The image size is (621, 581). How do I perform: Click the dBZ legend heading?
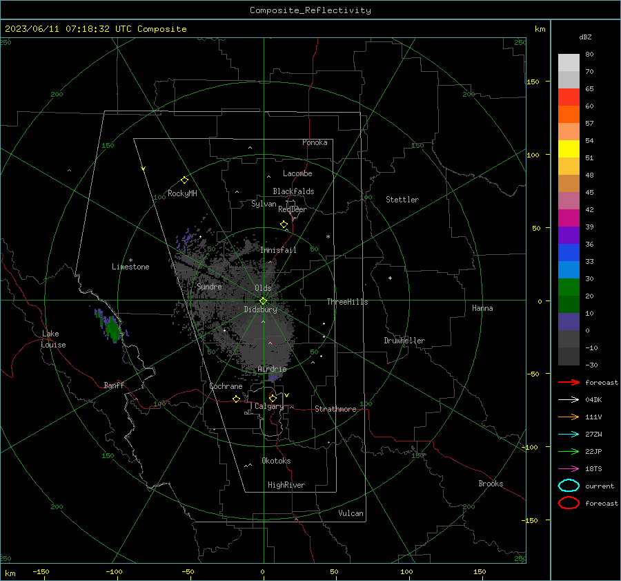[x=585, y=37]
